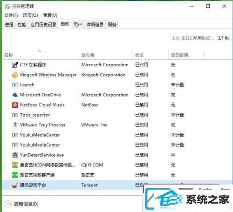Click 中 impact in YunDetectService.exe row

pyautogui.click(x=173, y=155)
